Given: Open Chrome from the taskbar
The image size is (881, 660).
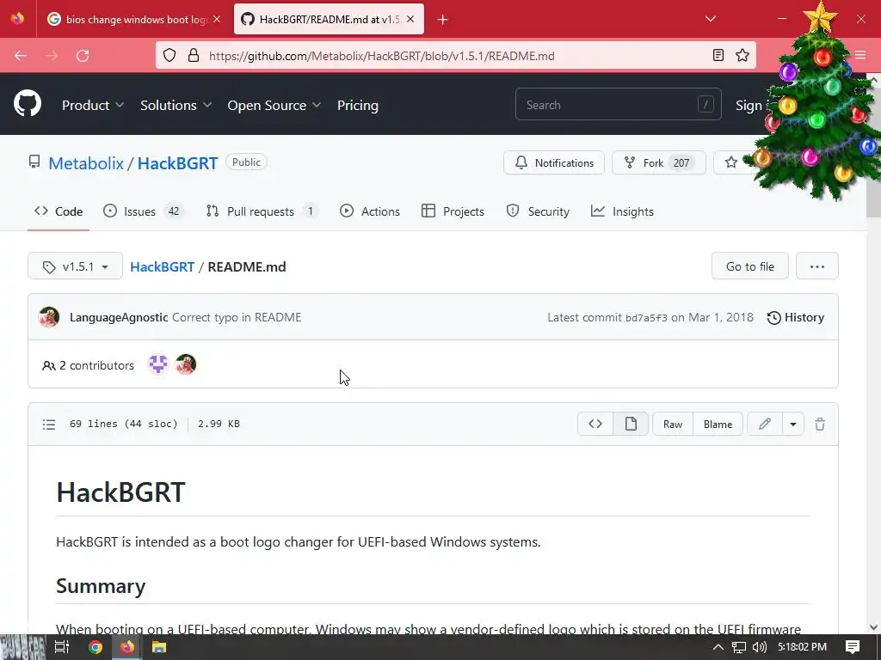Looking at the screenshot, I should click(x=95, y=647).
